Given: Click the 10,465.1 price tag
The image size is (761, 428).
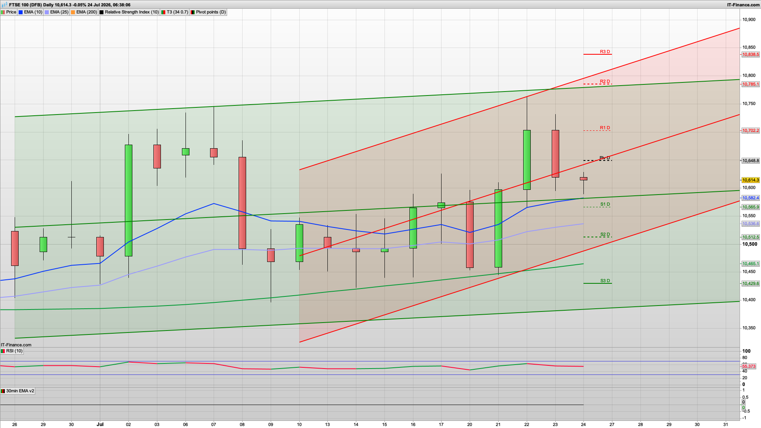Looking at the screenshot, I should 751,264.
